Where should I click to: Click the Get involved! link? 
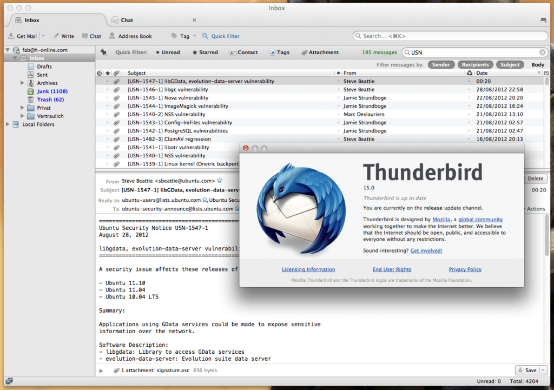click(427, 250)
